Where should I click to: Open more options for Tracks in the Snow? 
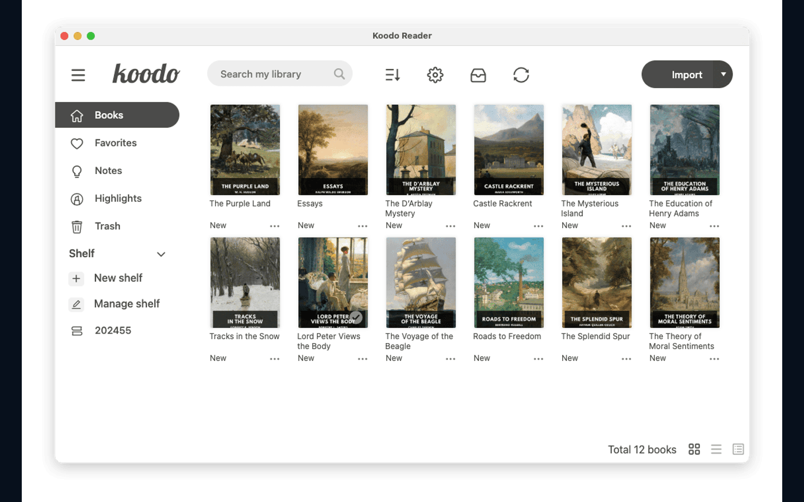click(275, 359)
